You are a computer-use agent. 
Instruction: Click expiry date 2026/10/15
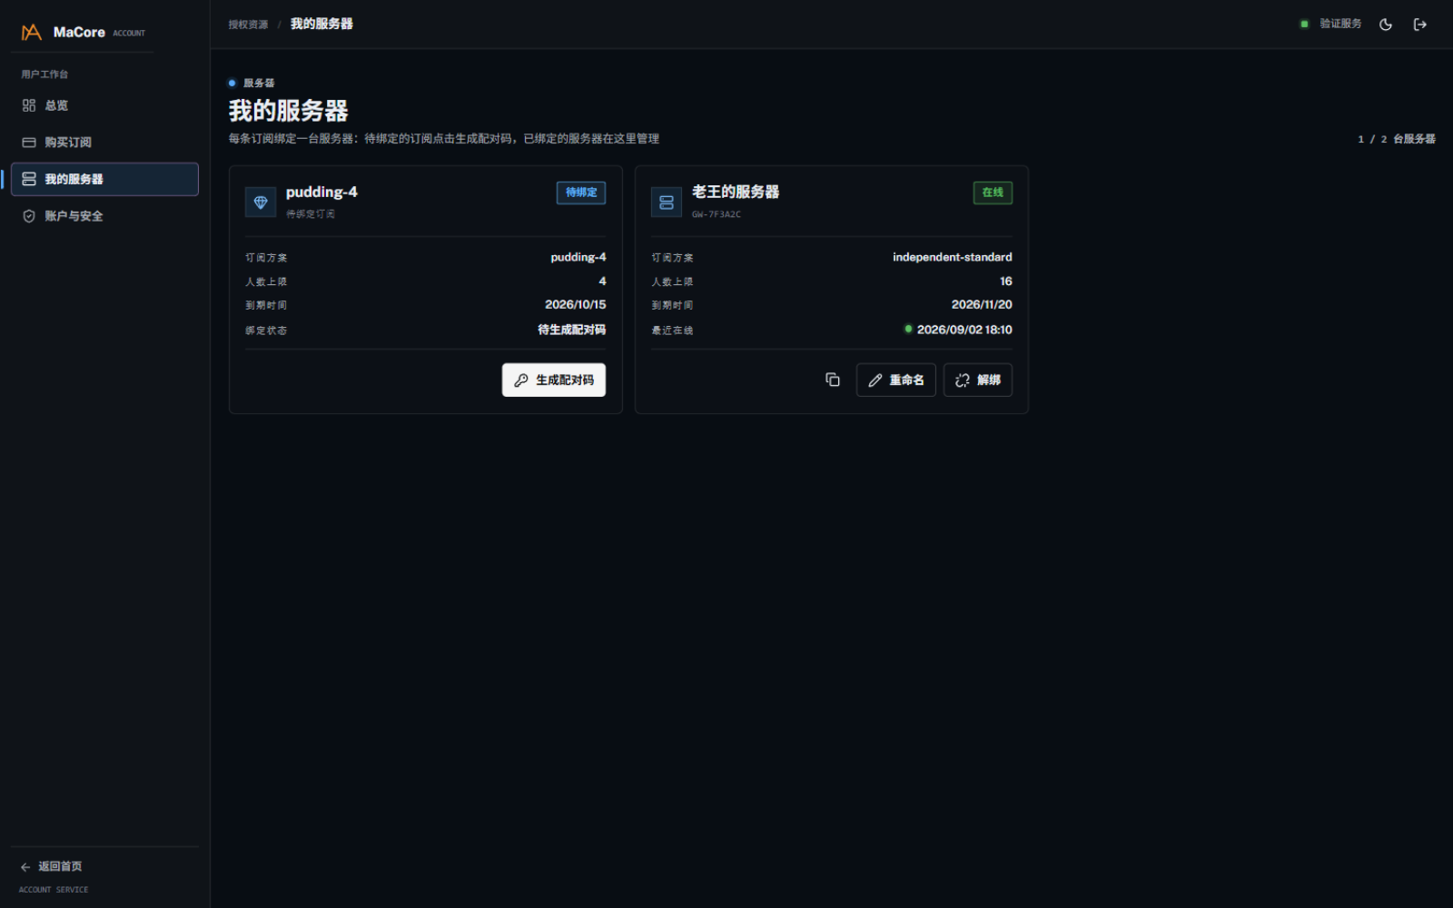[575, 304]
